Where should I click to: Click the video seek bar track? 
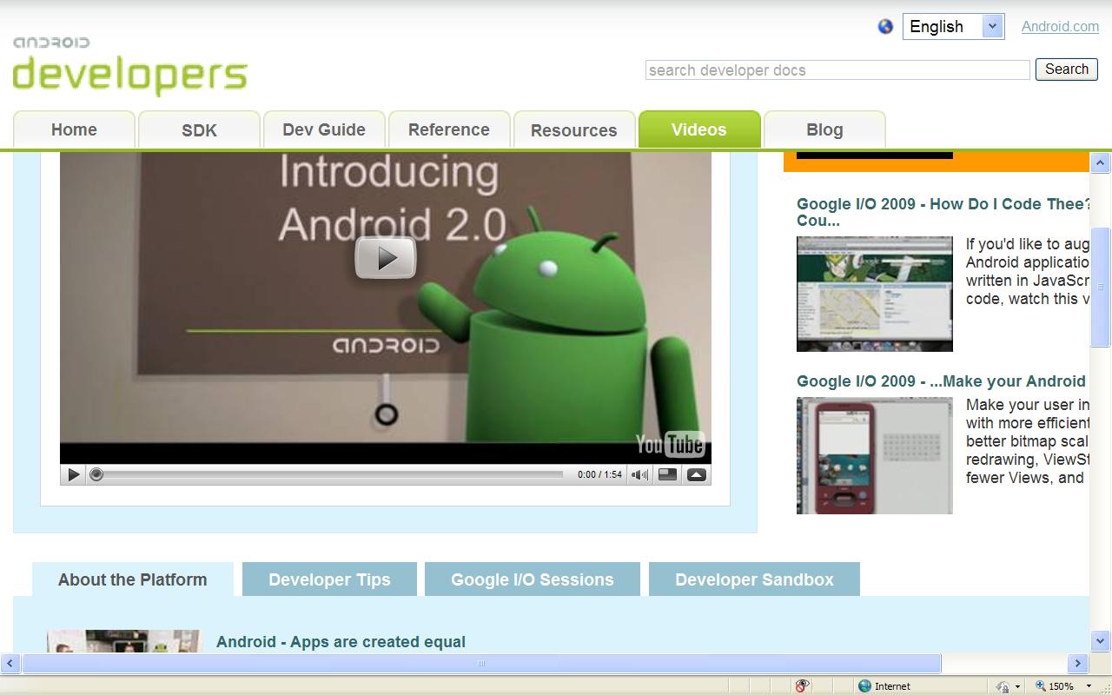pos(330,474)
